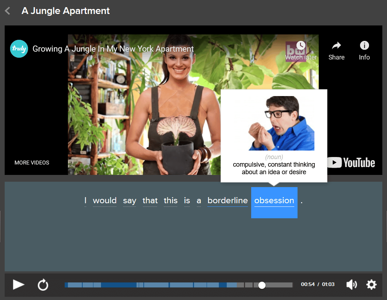Open the settings gear icon
This screenshot has width=387, height=300.
coord(371,285)
